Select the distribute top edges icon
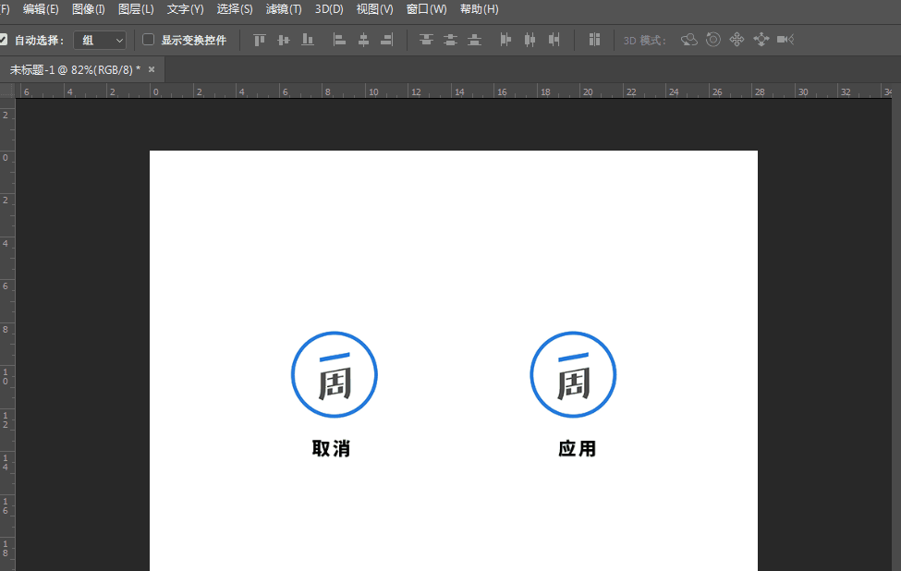 [x=426, y=40]
